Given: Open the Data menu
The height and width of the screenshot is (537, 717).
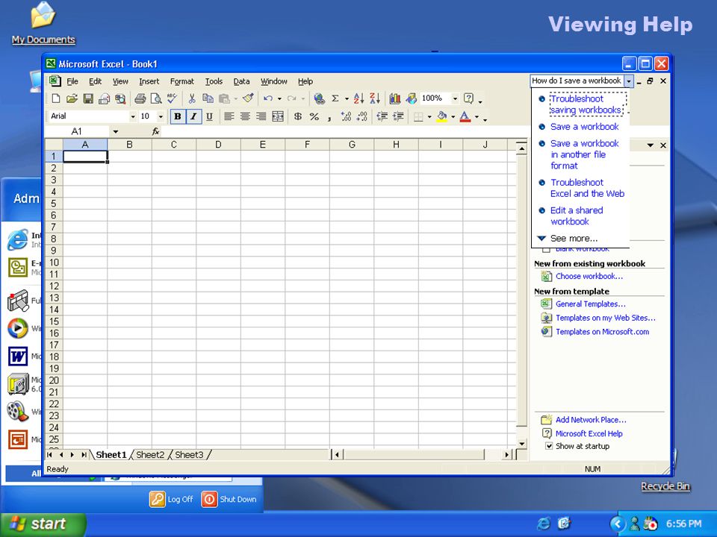Looking at the screenshot, I should [x=241, y=81].
